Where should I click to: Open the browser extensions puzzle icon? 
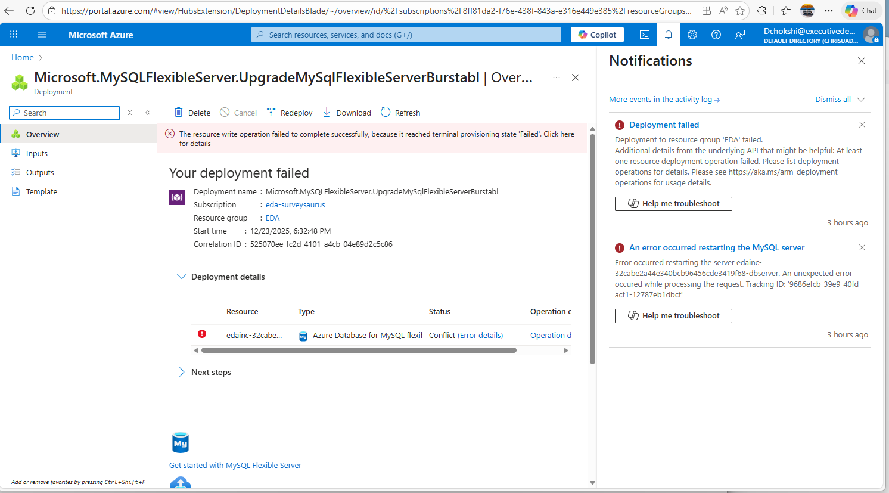(761, 11)
